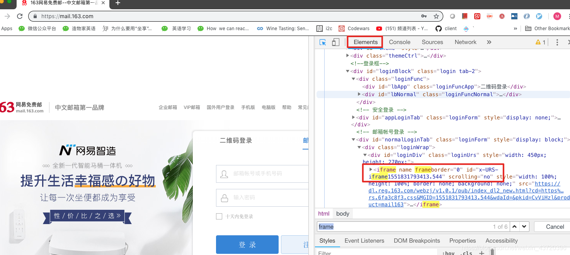Collapse the loginBlock div node
570x255 pixels.
pos(348,71)
